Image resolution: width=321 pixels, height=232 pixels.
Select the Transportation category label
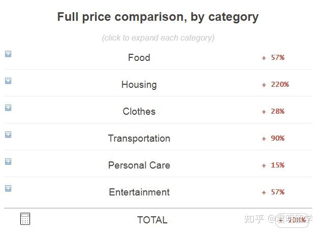pos(139,138)
